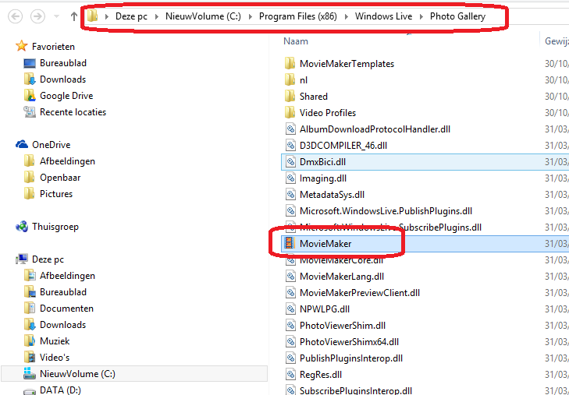The width and height of the screenshot is (569, 395).
Task: Select AlbumDownloadProtocolHandler.dll file
Action: pyautogui.click(x=375, y=129)
